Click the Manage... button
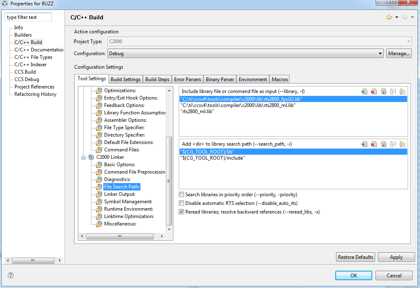Image resolution: width=420 pixels, height=288 pixels. pyautogui.click(x=399, y=53)
